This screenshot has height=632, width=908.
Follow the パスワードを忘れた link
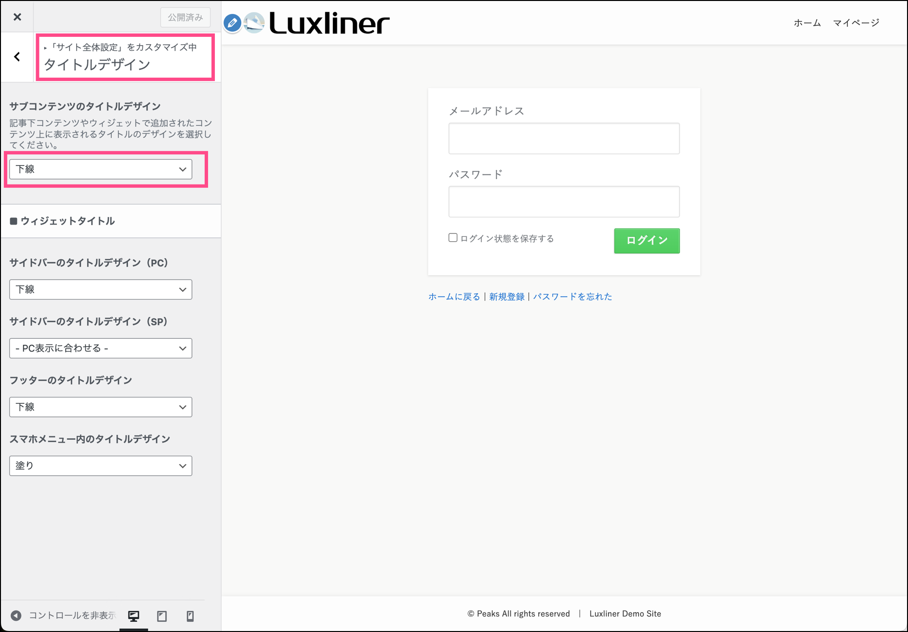click(572, 297)
